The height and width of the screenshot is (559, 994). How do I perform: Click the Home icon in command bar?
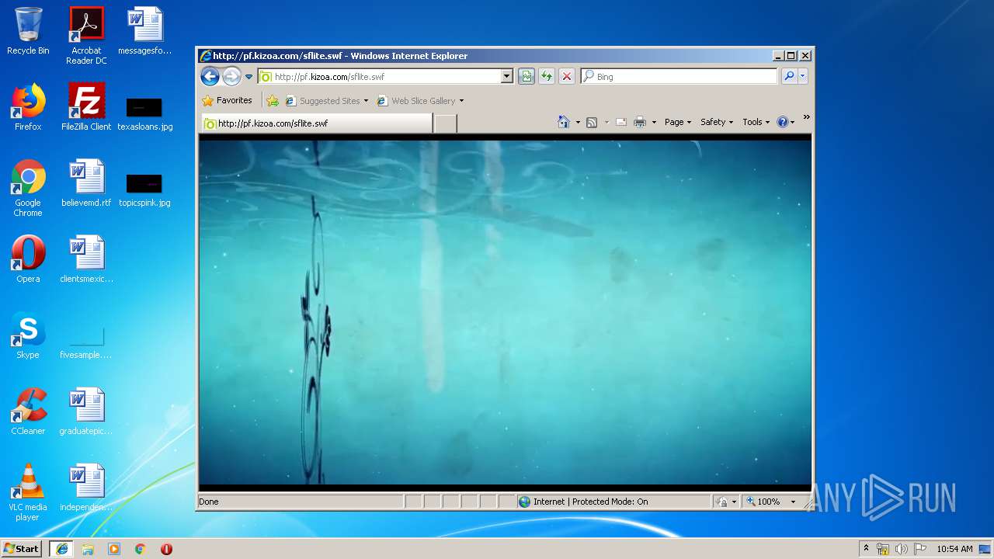564,122
